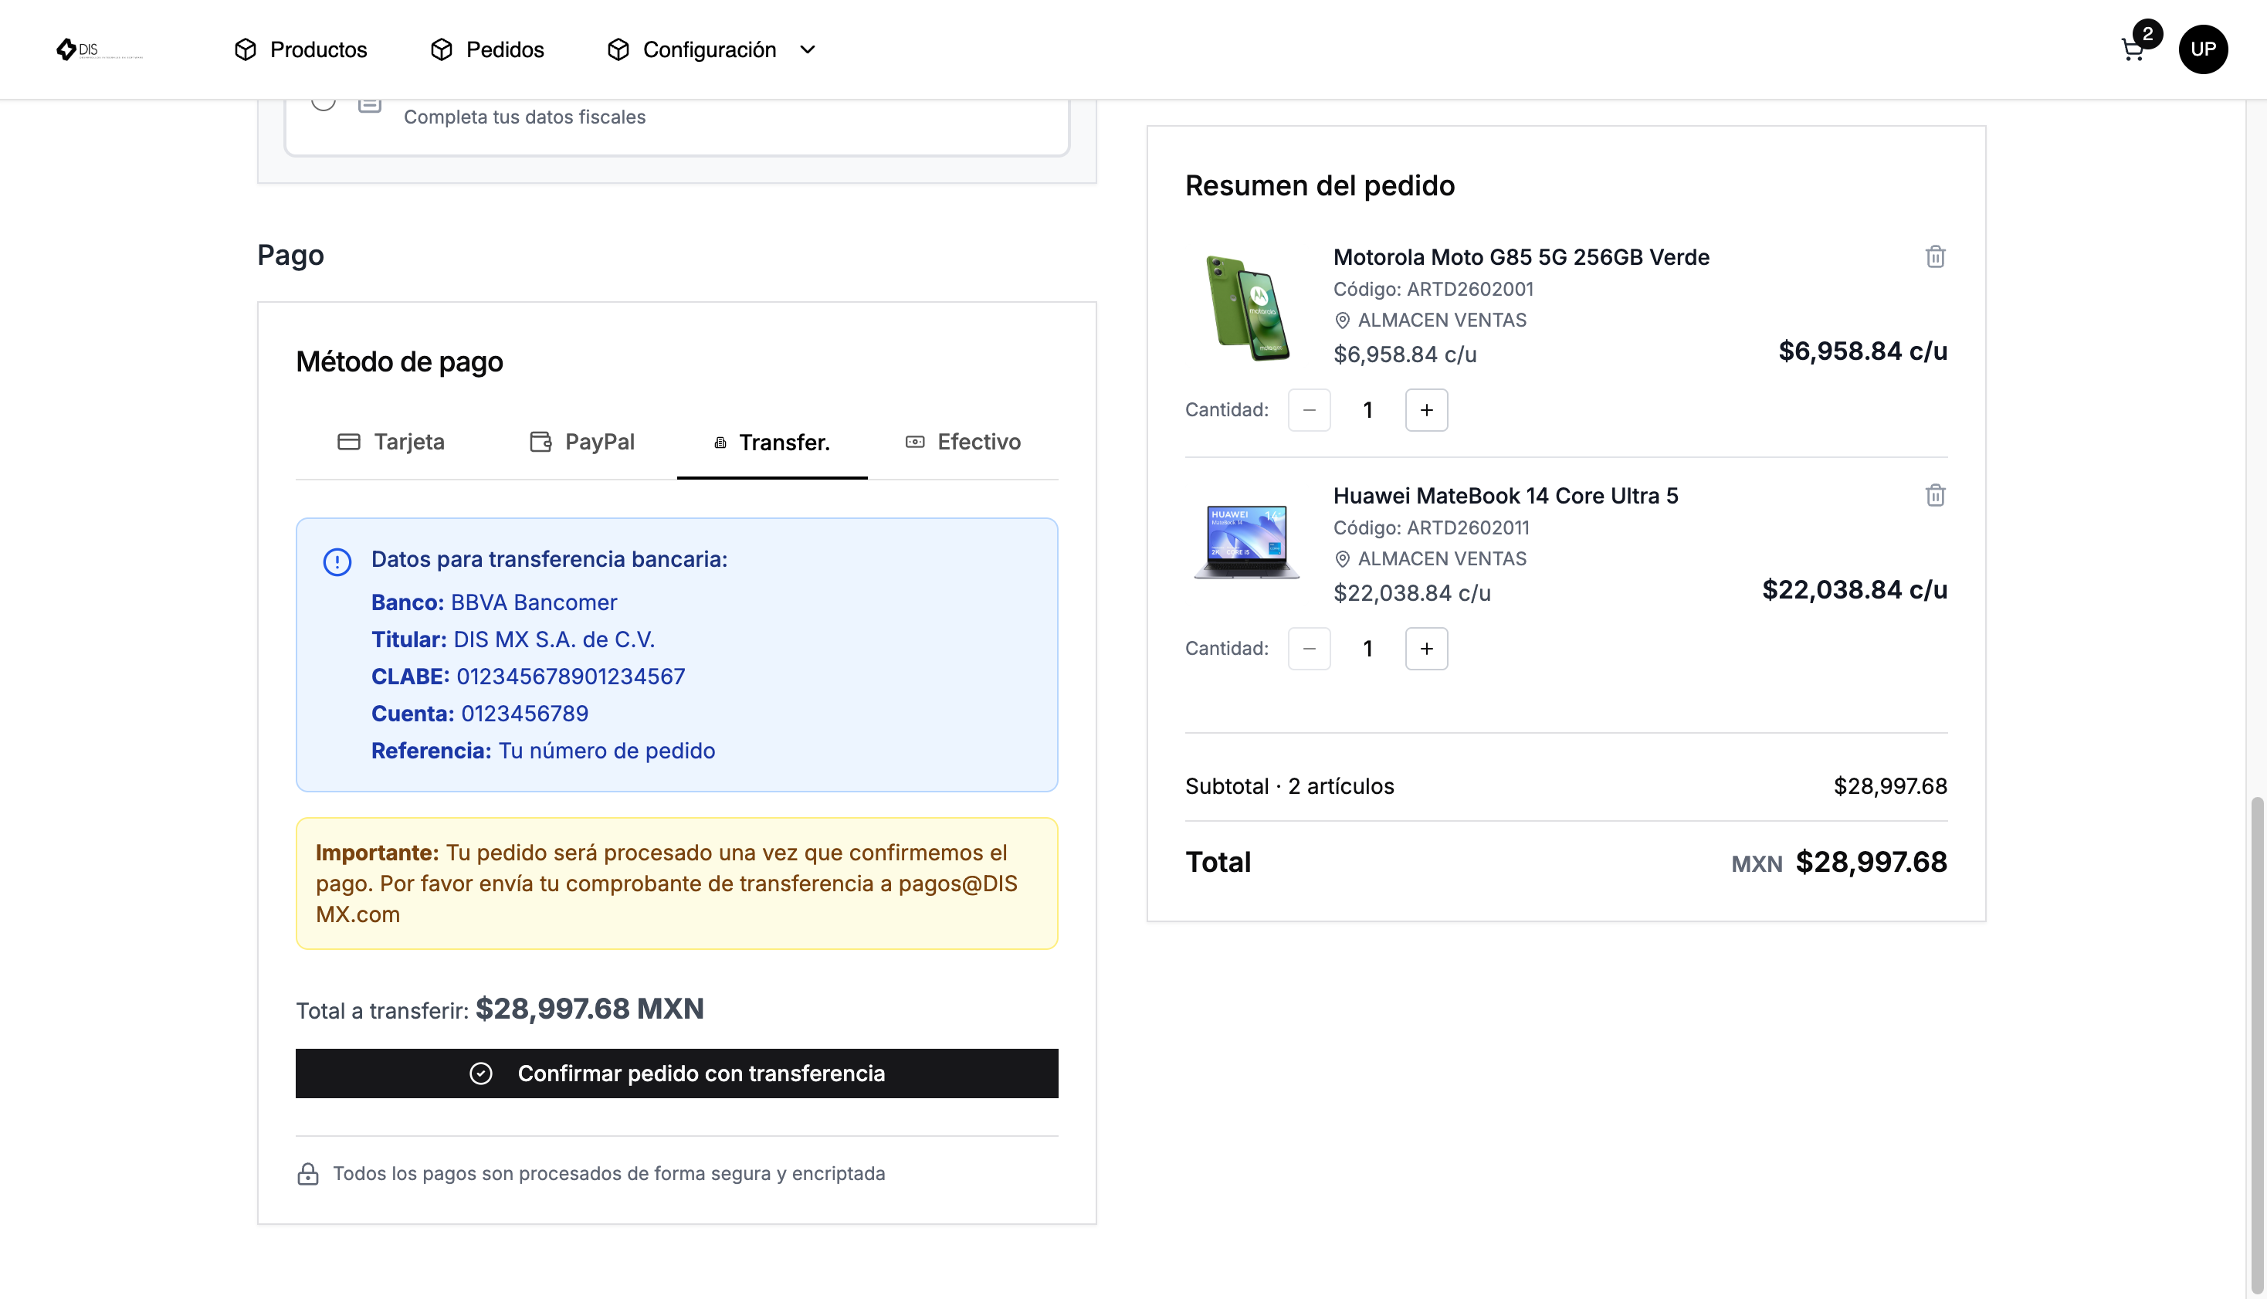Click 'Titular: DIS MX S.A. de C.V.' line
Screen dimensions: 2267x1299
tap(513, 639)
